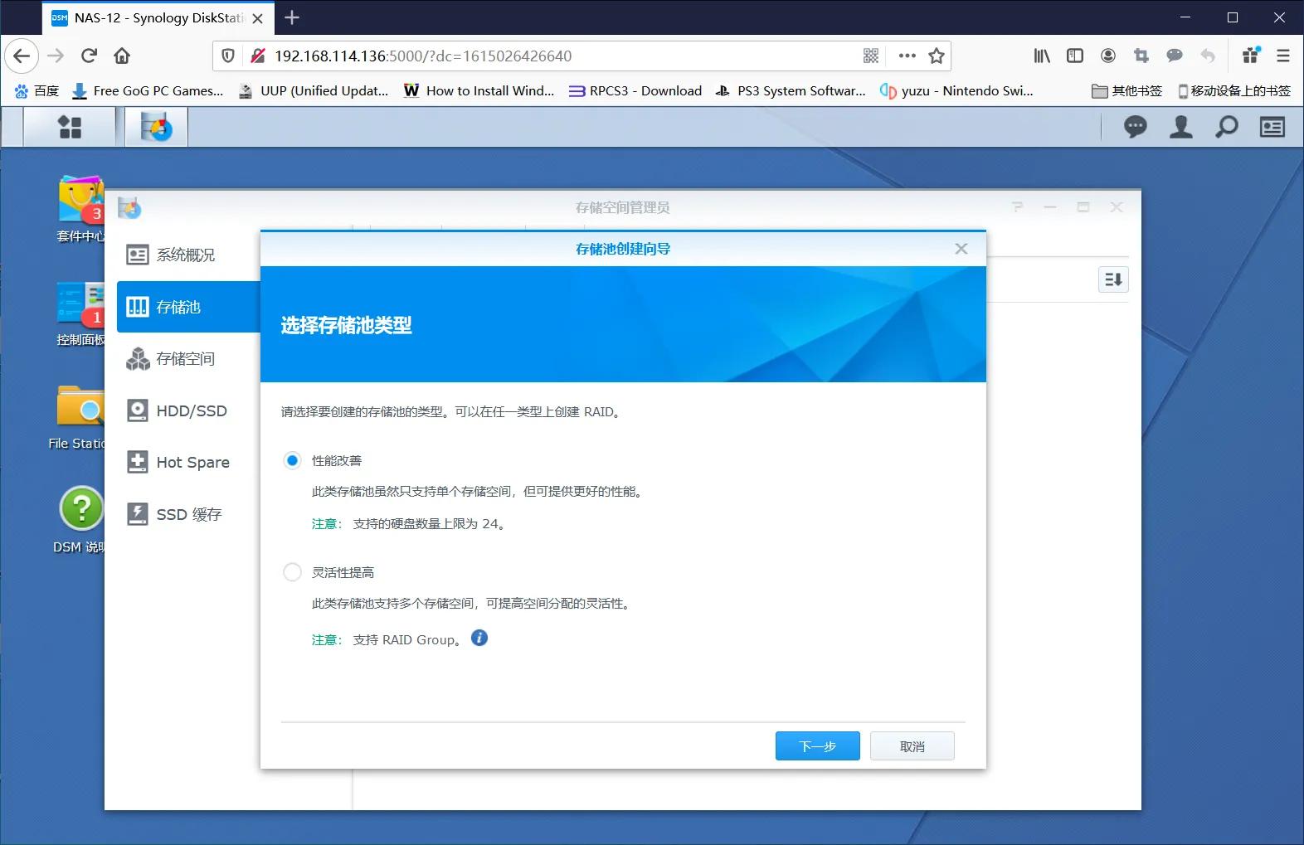Viewport: 1304px width, 845px height.
Task: Click the 下一步 button
Action: [x=817, y=746]
